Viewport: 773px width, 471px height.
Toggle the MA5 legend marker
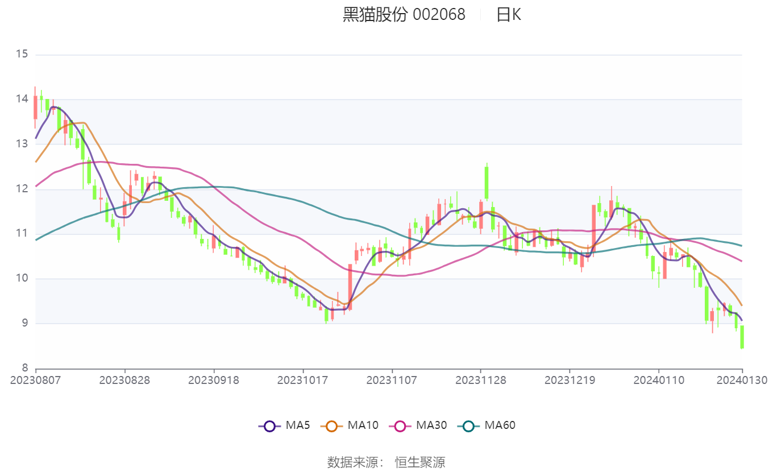(269, 425)
